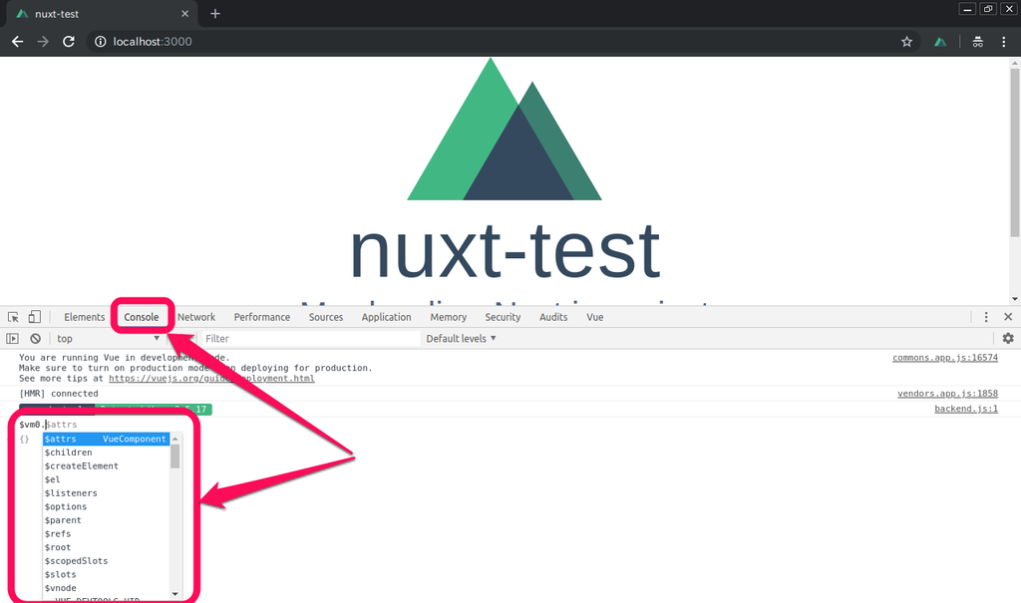The height and width of the screenshot is (603, 1021).
Task: Open DevTools more options menu
Action: 986,317
